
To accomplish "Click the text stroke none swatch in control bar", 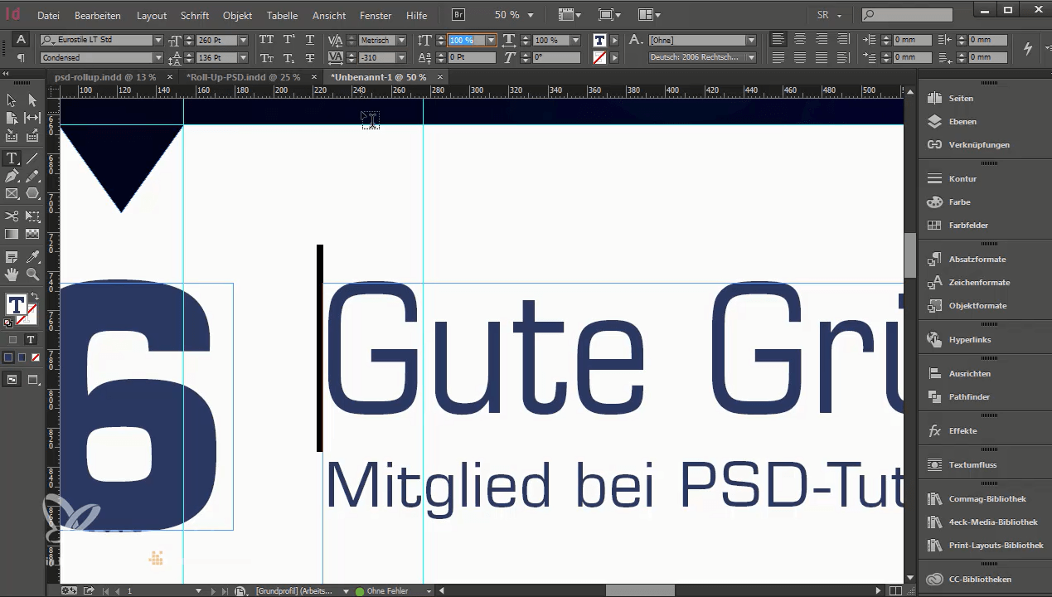I will coord(599,57).
